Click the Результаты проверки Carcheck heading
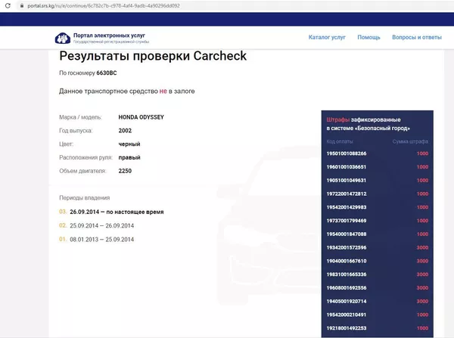The image size is (454, 338). click(x=153, y=56)
